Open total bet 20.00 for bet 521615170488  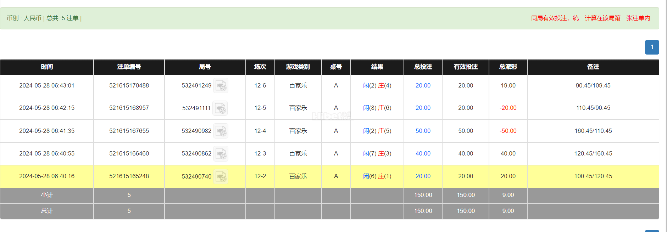tap(423, 86)
